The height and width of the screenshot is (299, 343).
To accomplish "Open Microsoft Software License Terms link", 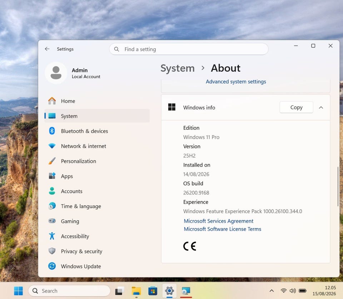I will pos(223,229).
